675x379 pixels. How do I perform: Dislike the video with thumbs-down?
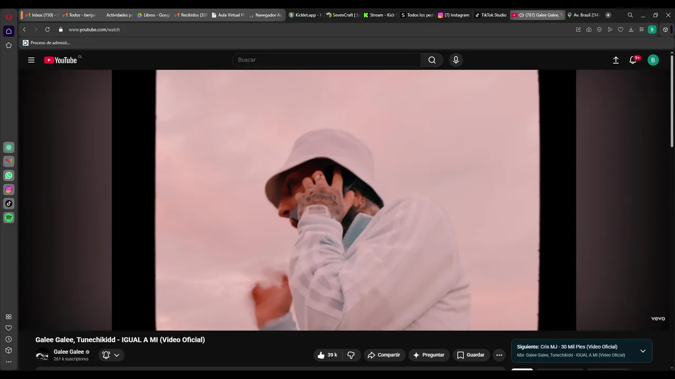[351, 355]
